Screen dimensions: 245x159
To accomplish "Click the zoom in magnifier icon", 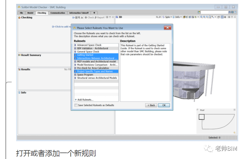I will point(204,17).
